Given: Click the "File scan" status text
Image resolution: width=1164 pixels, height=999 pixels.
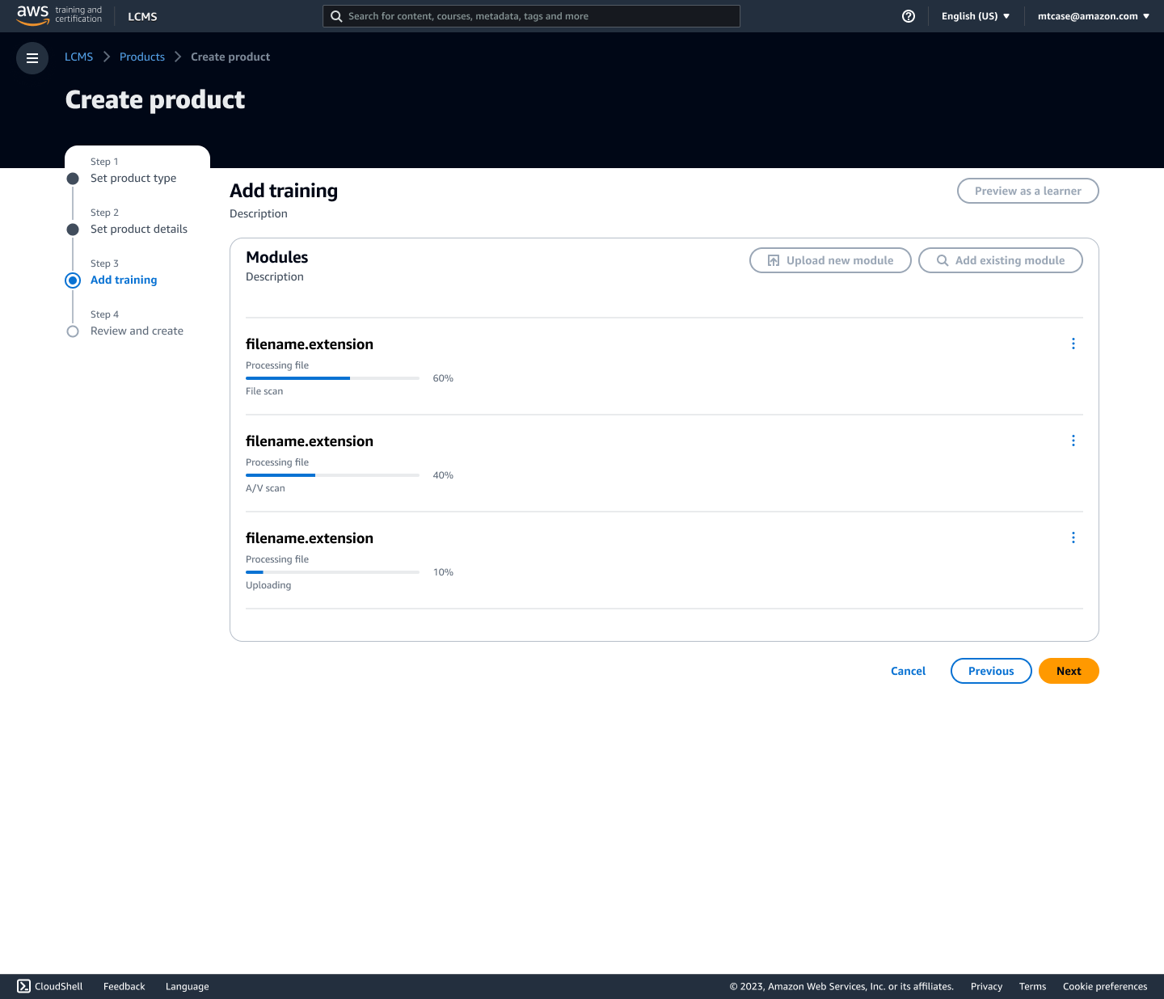Looking at the screenshot, I should (264, 391).
